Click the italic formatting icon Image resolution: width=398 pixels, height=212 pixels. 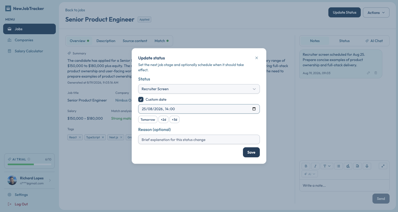point(315,166)
